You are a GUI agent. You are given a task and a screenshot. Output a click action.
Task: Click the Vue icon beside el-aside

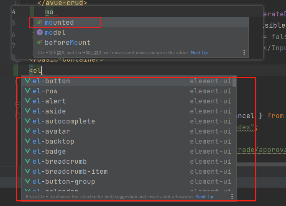[28, 111]
